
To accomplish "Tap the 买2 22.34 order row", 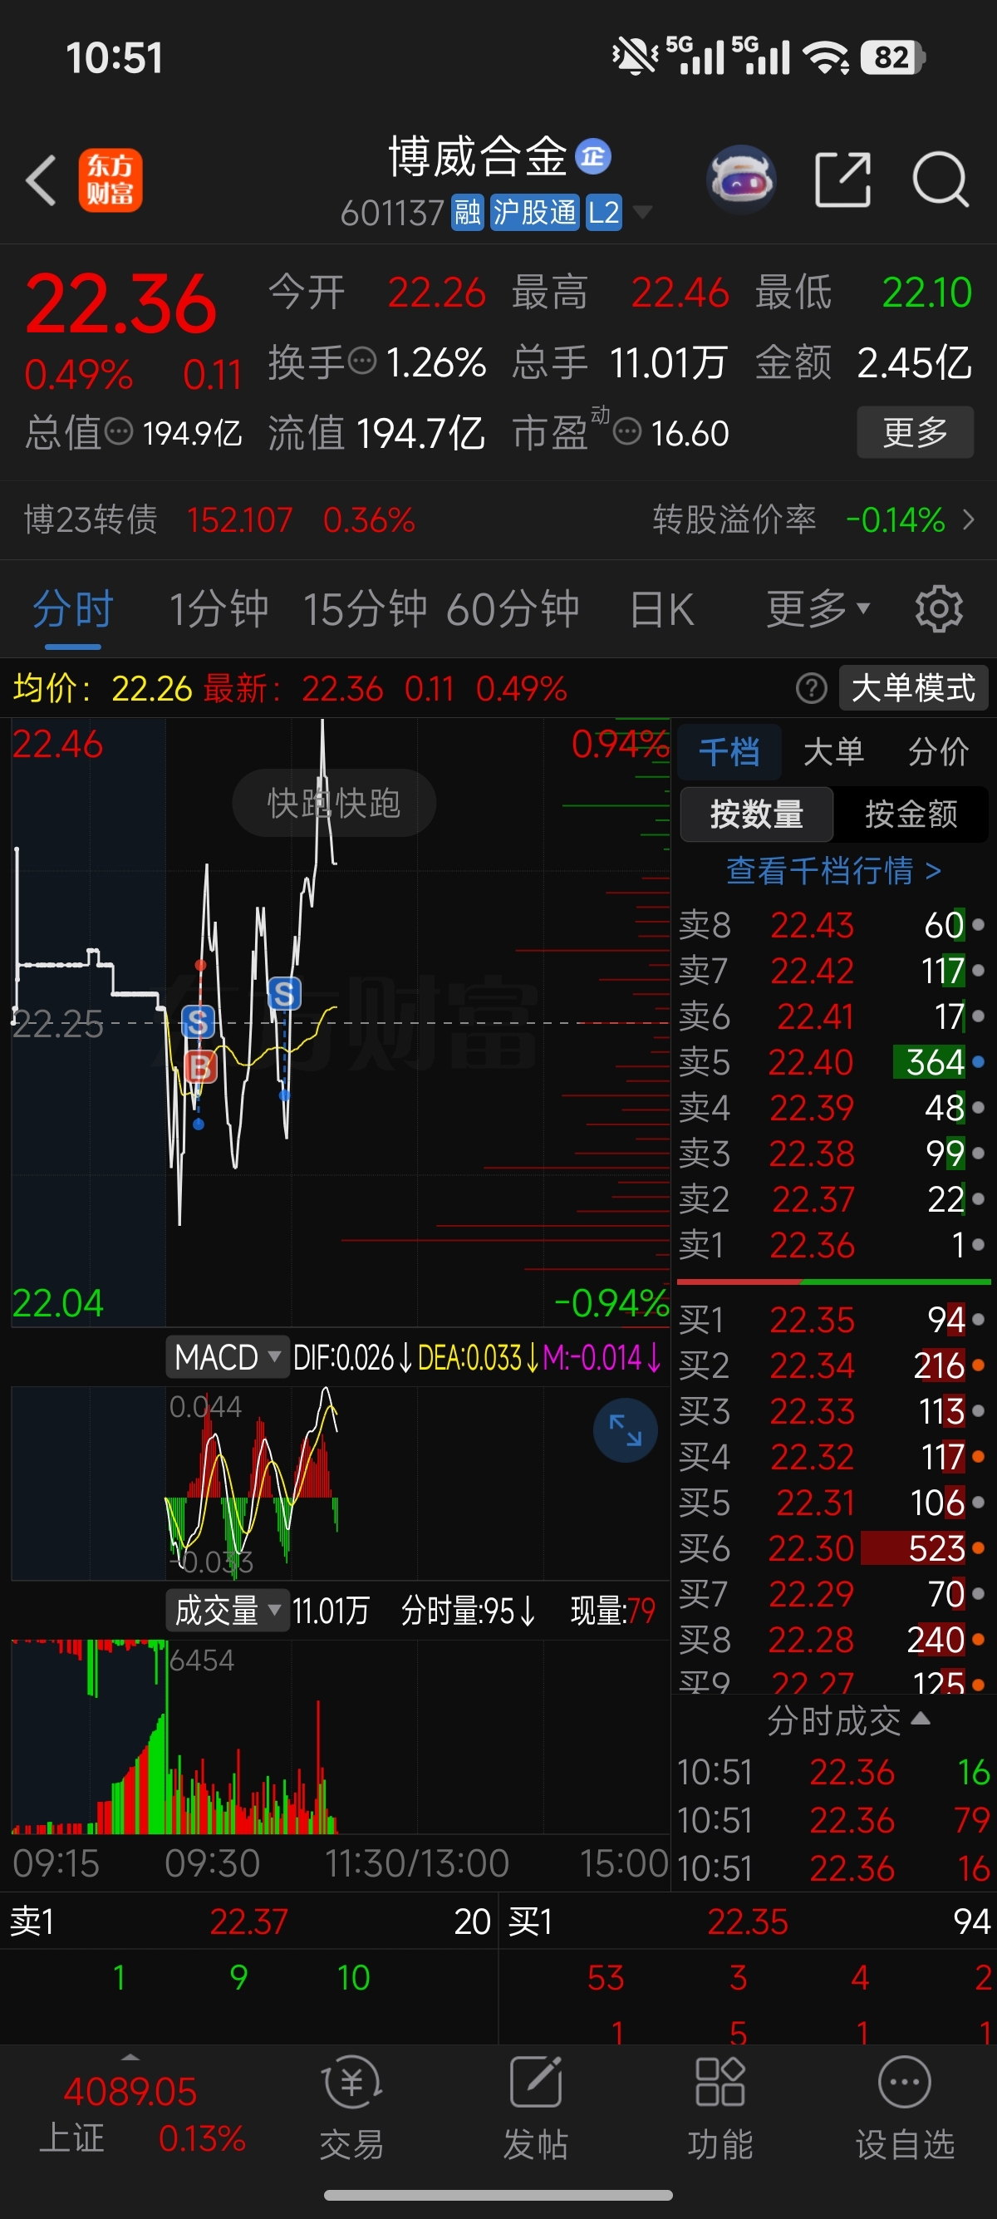I will [832, 1365].
